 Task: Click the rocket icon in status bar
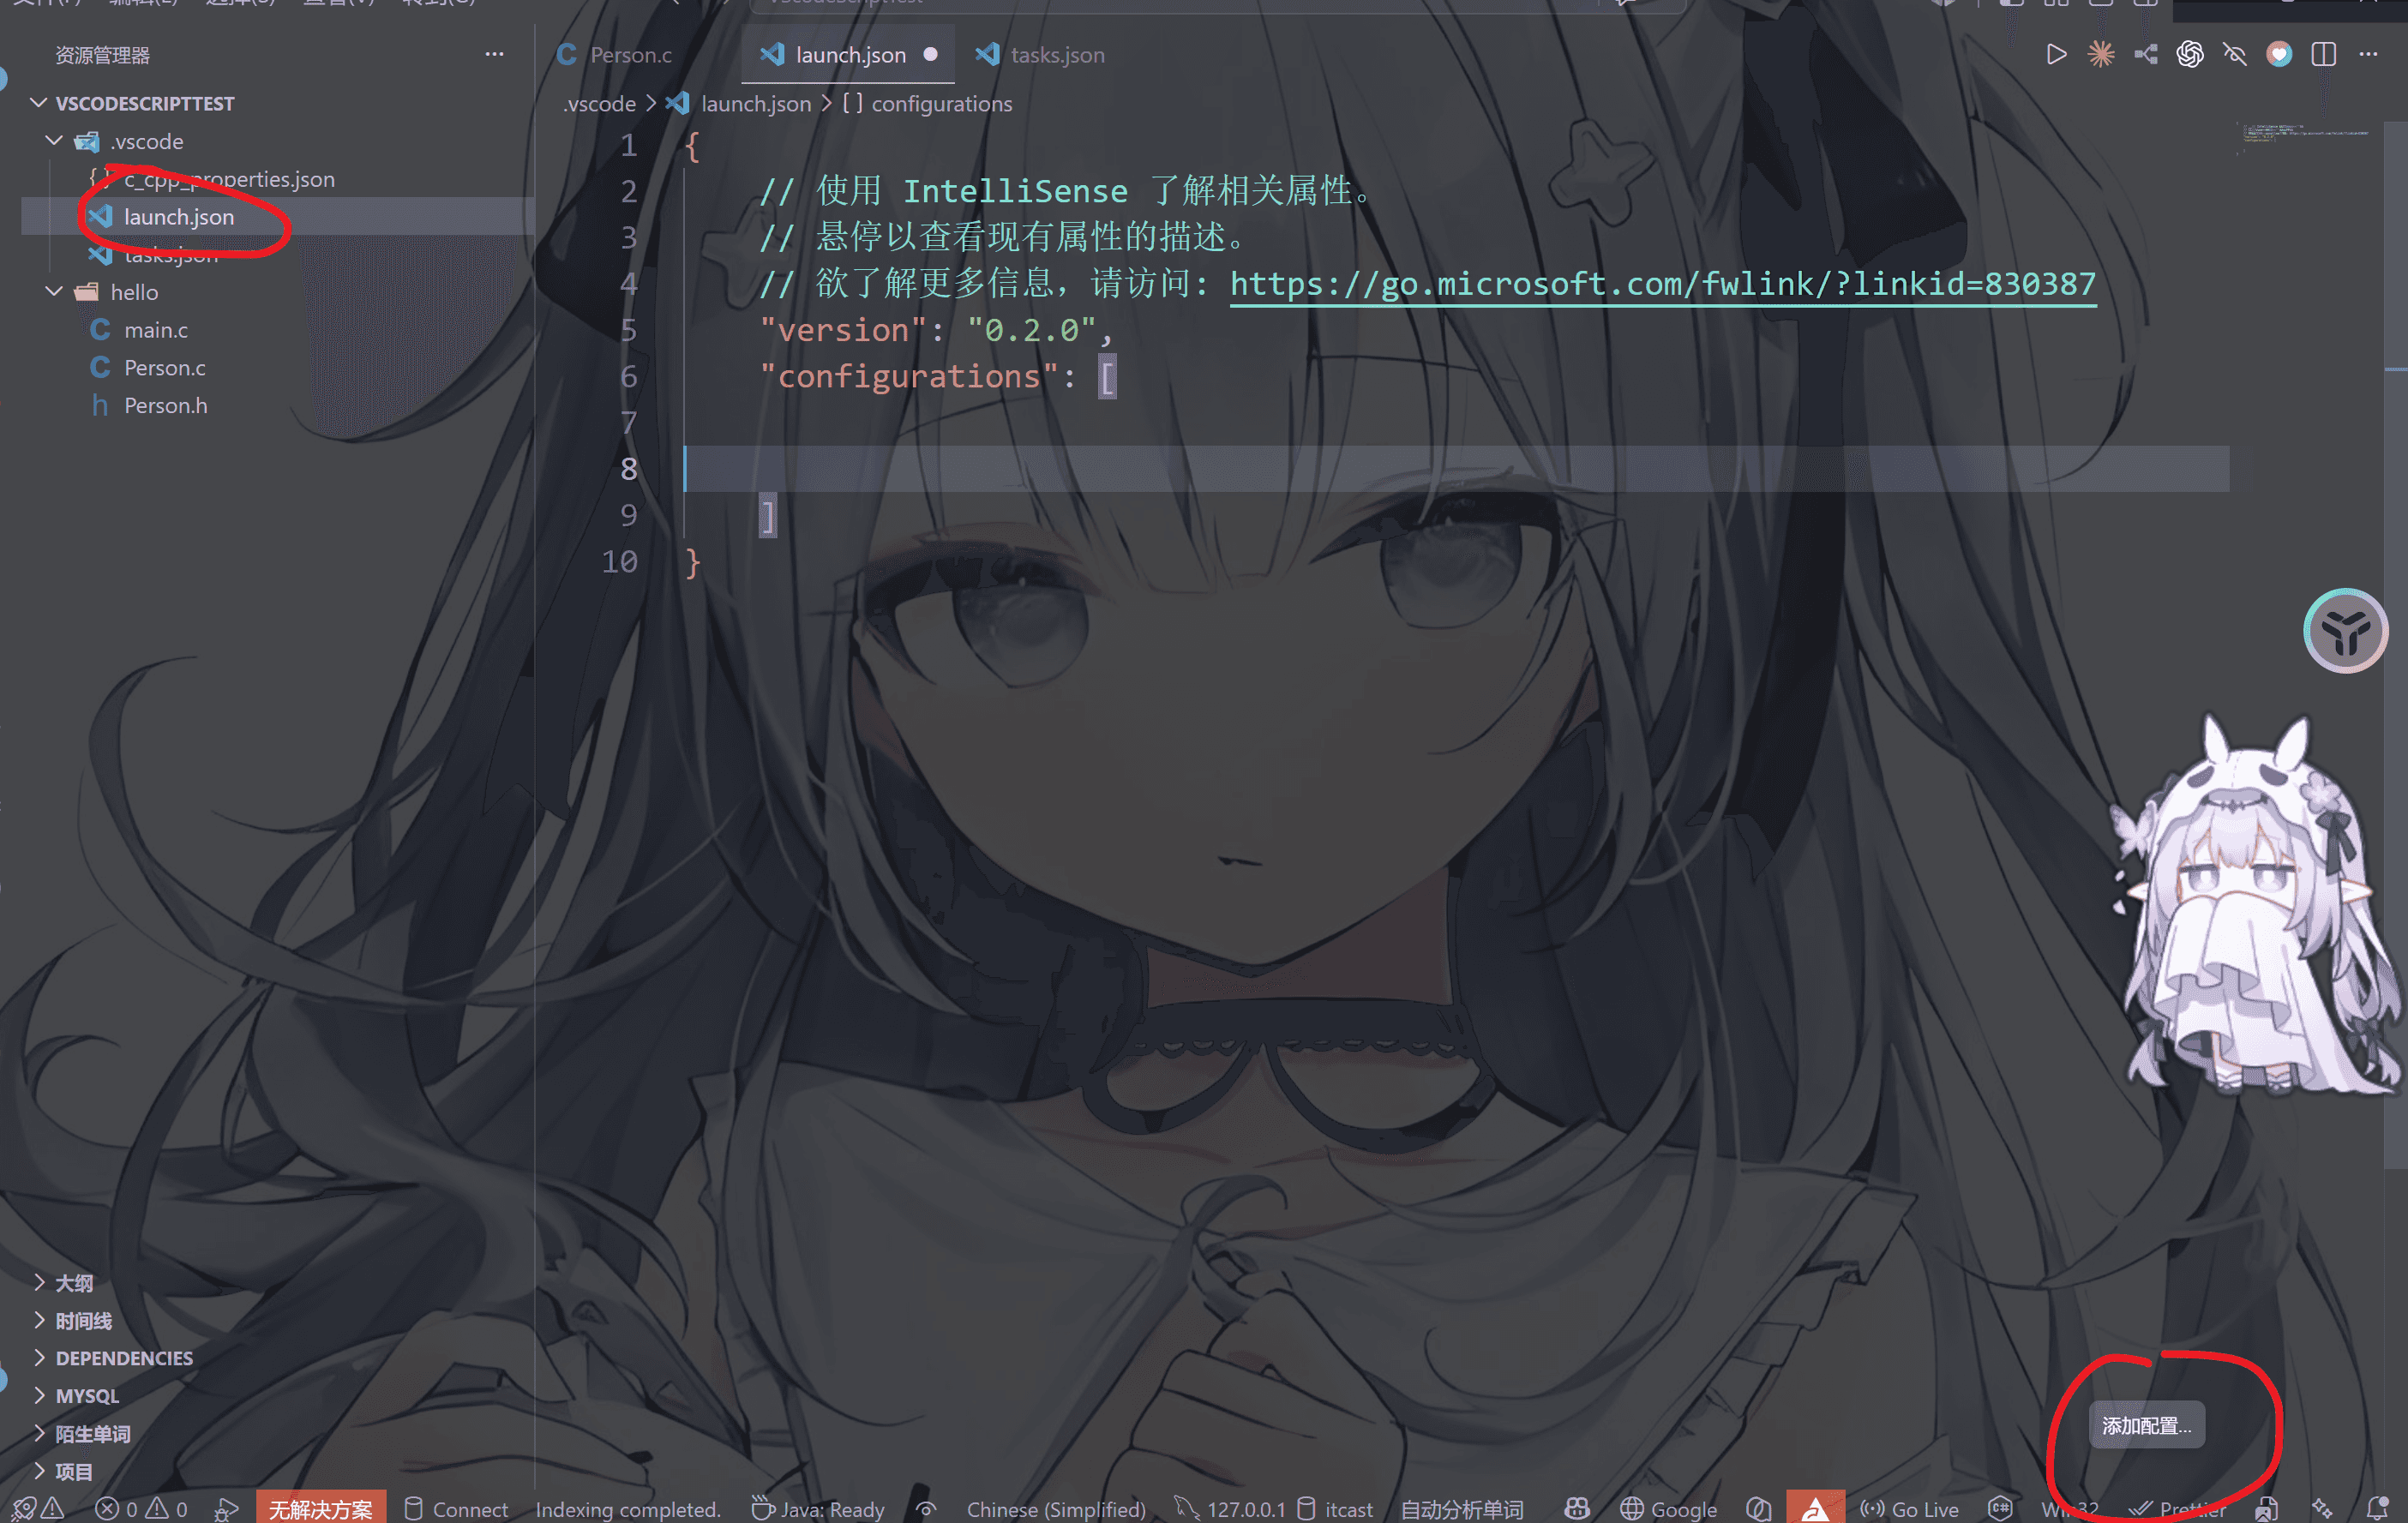(x=22, y=1509)
